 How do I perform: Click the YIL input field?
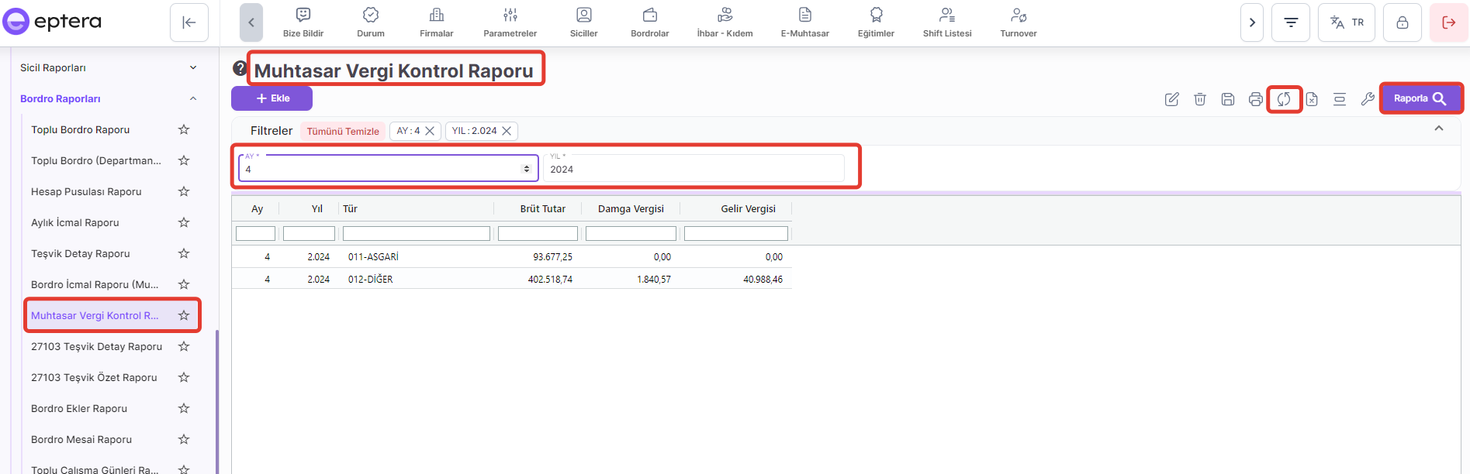point(693,169)
